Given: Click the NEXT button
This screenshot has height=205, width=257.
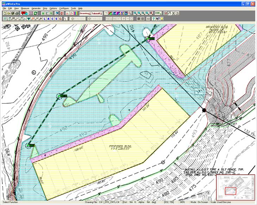Looking at the screenshot, I should coord(117,19).
